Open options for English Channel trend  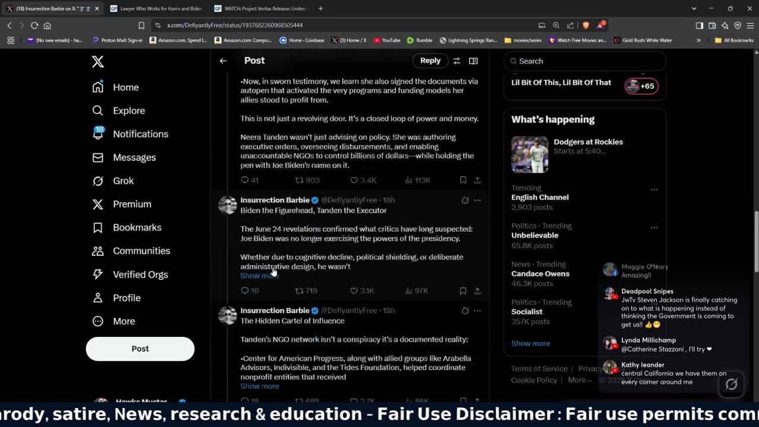point(654,190)
